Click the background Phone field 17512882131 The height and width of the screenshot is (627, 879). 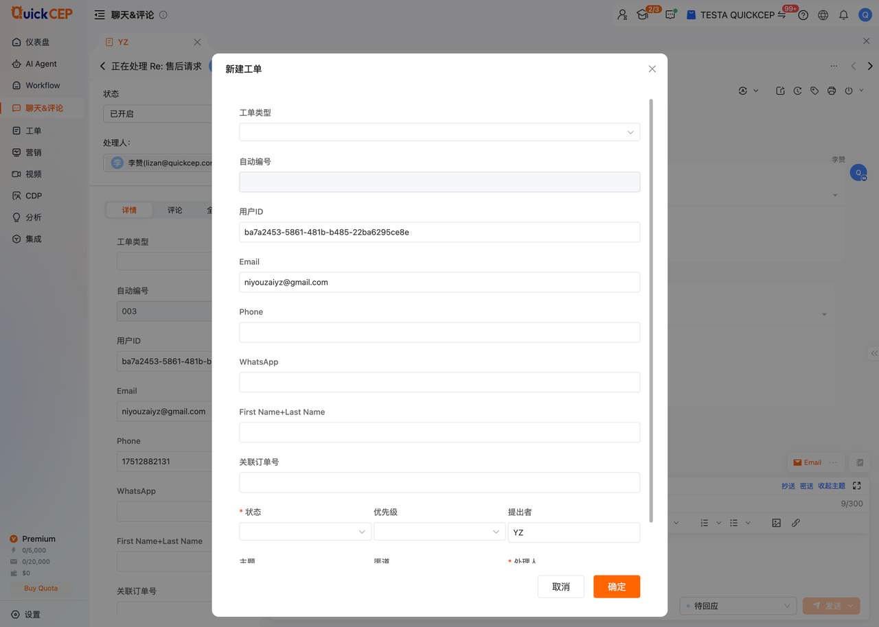pyautogui.click(x=164, y=461)
